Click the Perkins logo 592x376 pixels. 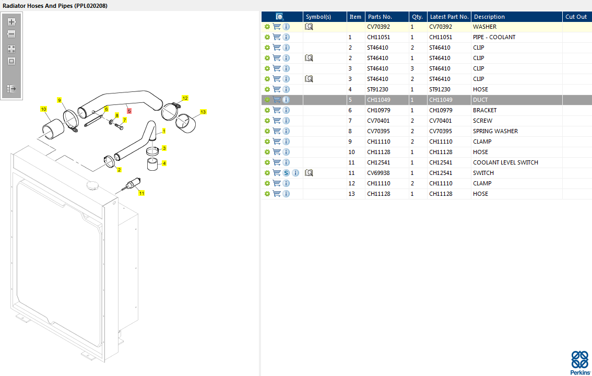[x=581, y=362]
